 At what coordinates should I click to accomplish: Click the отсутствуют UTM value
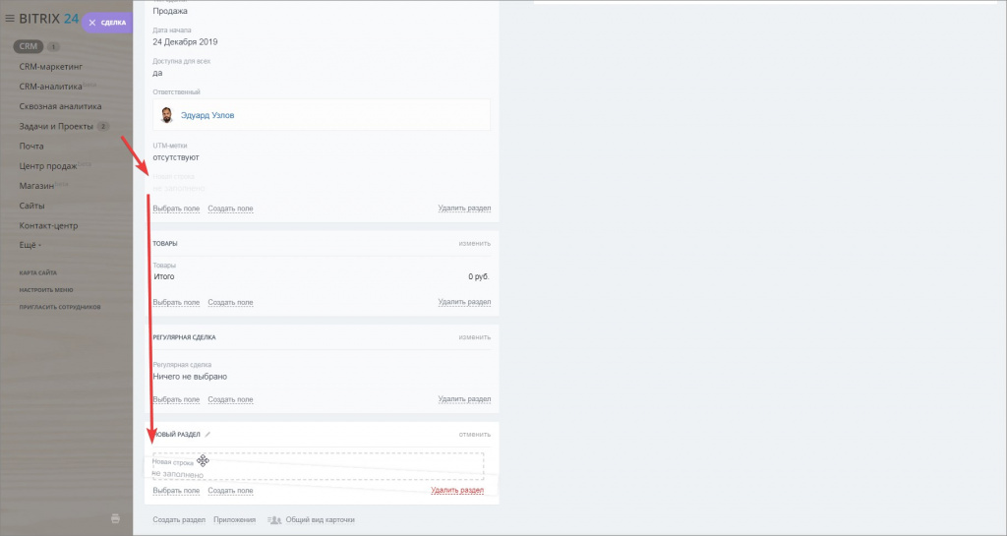(x=176, y=157)
